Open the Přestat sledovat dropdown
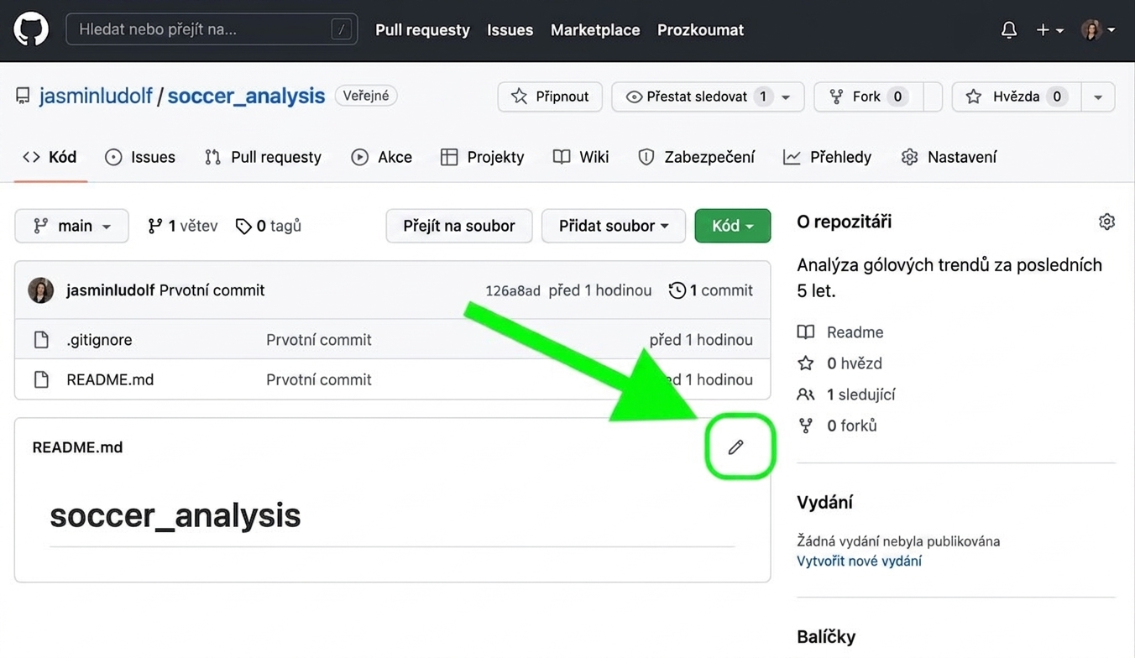1135x658 pixels. tap(708, 97)
